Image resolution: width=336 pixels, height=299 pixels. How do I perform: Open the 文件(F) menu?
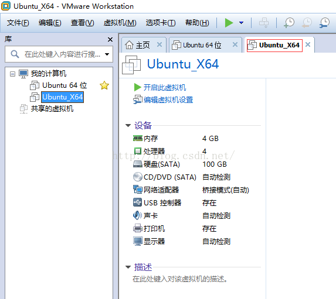(18, 23)
